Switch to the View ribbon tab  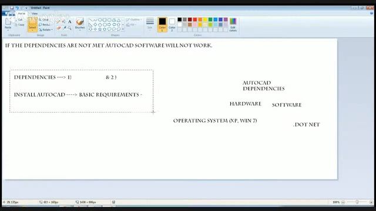(x=35, y=13)
